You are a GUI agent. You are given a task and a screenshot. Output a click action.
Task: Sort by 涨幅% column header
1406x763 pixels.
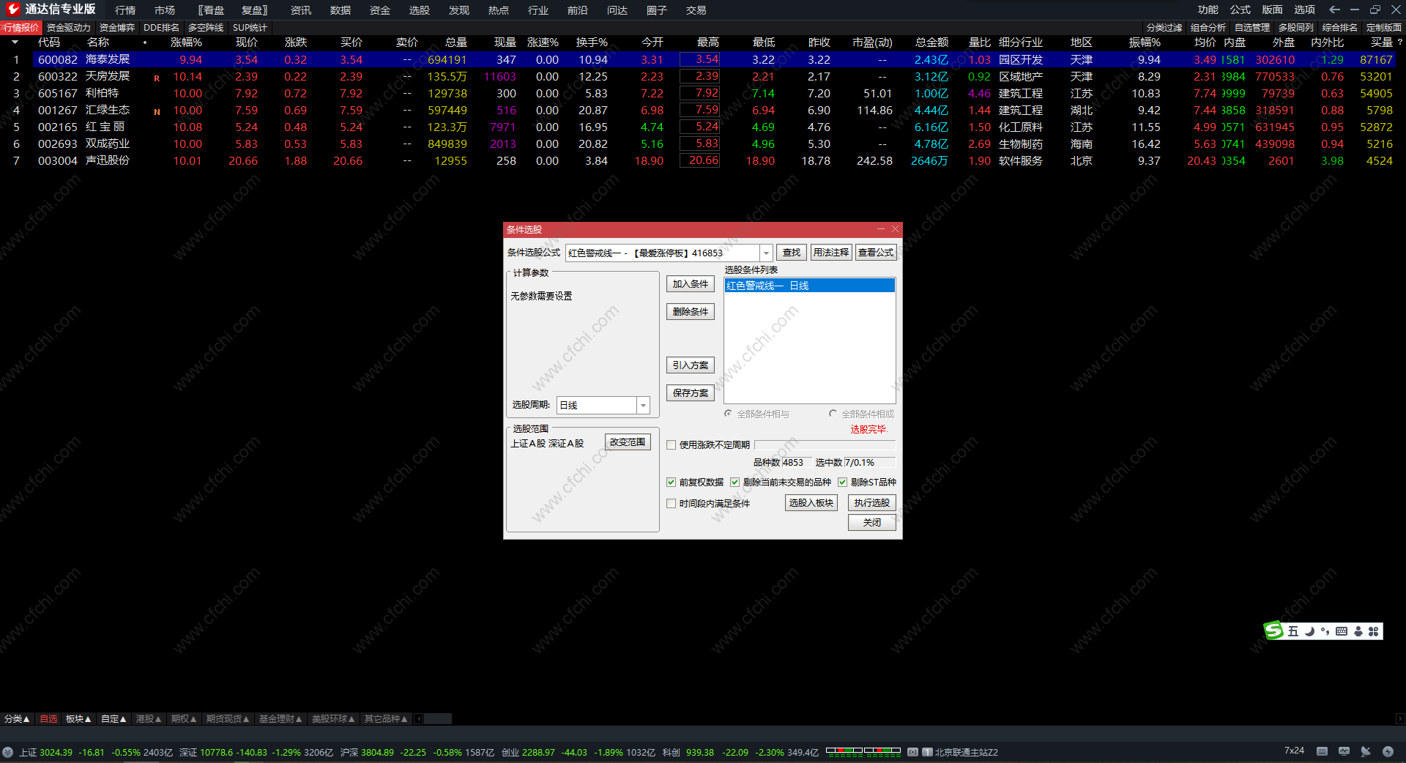coord(186,42)
